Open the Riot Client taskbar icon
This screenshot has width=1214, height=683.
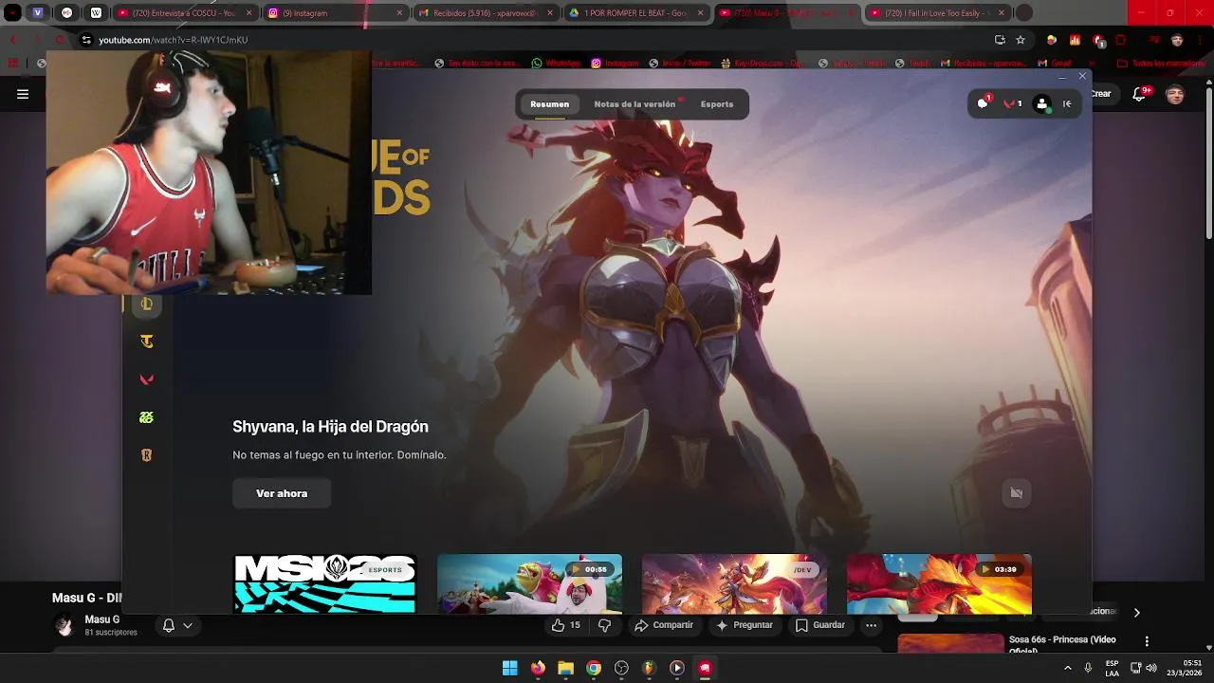pos(705,668)
